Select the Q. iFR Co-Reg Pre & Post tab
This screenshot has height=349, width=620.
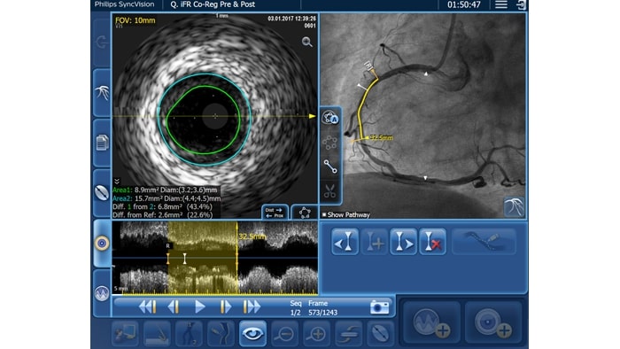coord(213,4)
